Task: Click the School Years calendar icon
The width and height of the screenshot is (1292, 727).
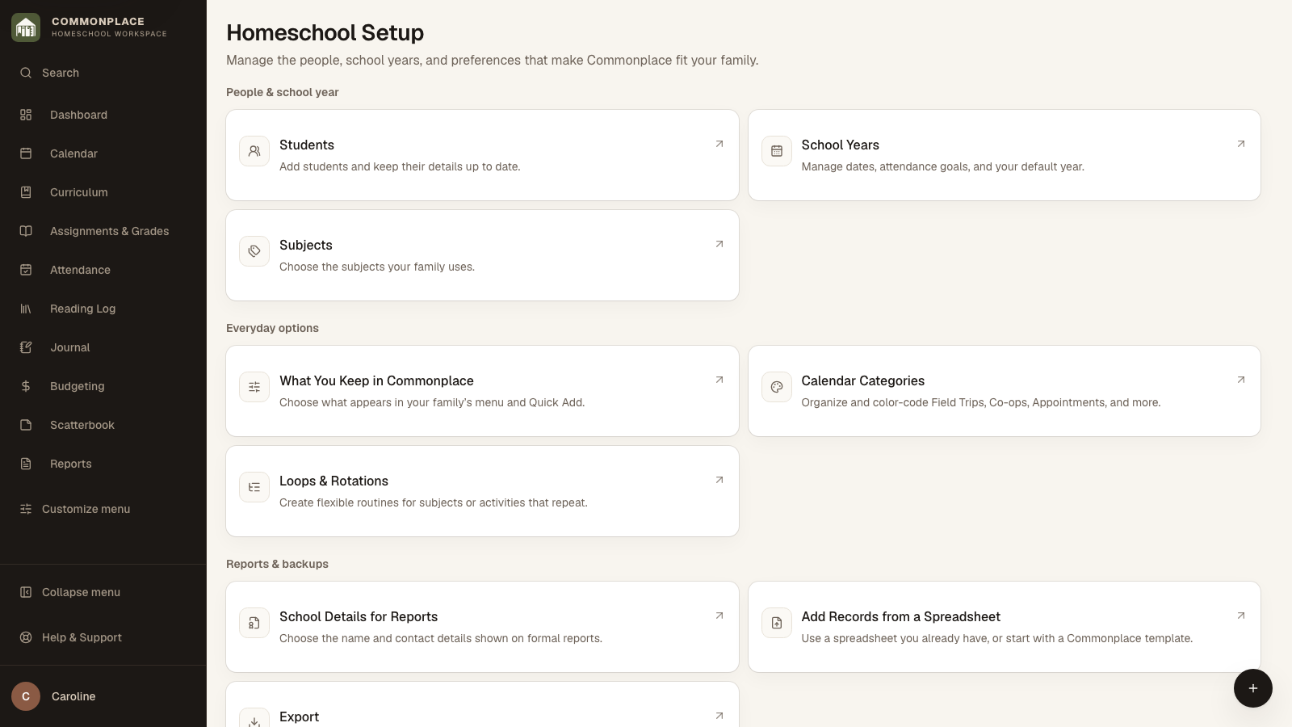Action: pyautogui.click(x=777, y=151)
